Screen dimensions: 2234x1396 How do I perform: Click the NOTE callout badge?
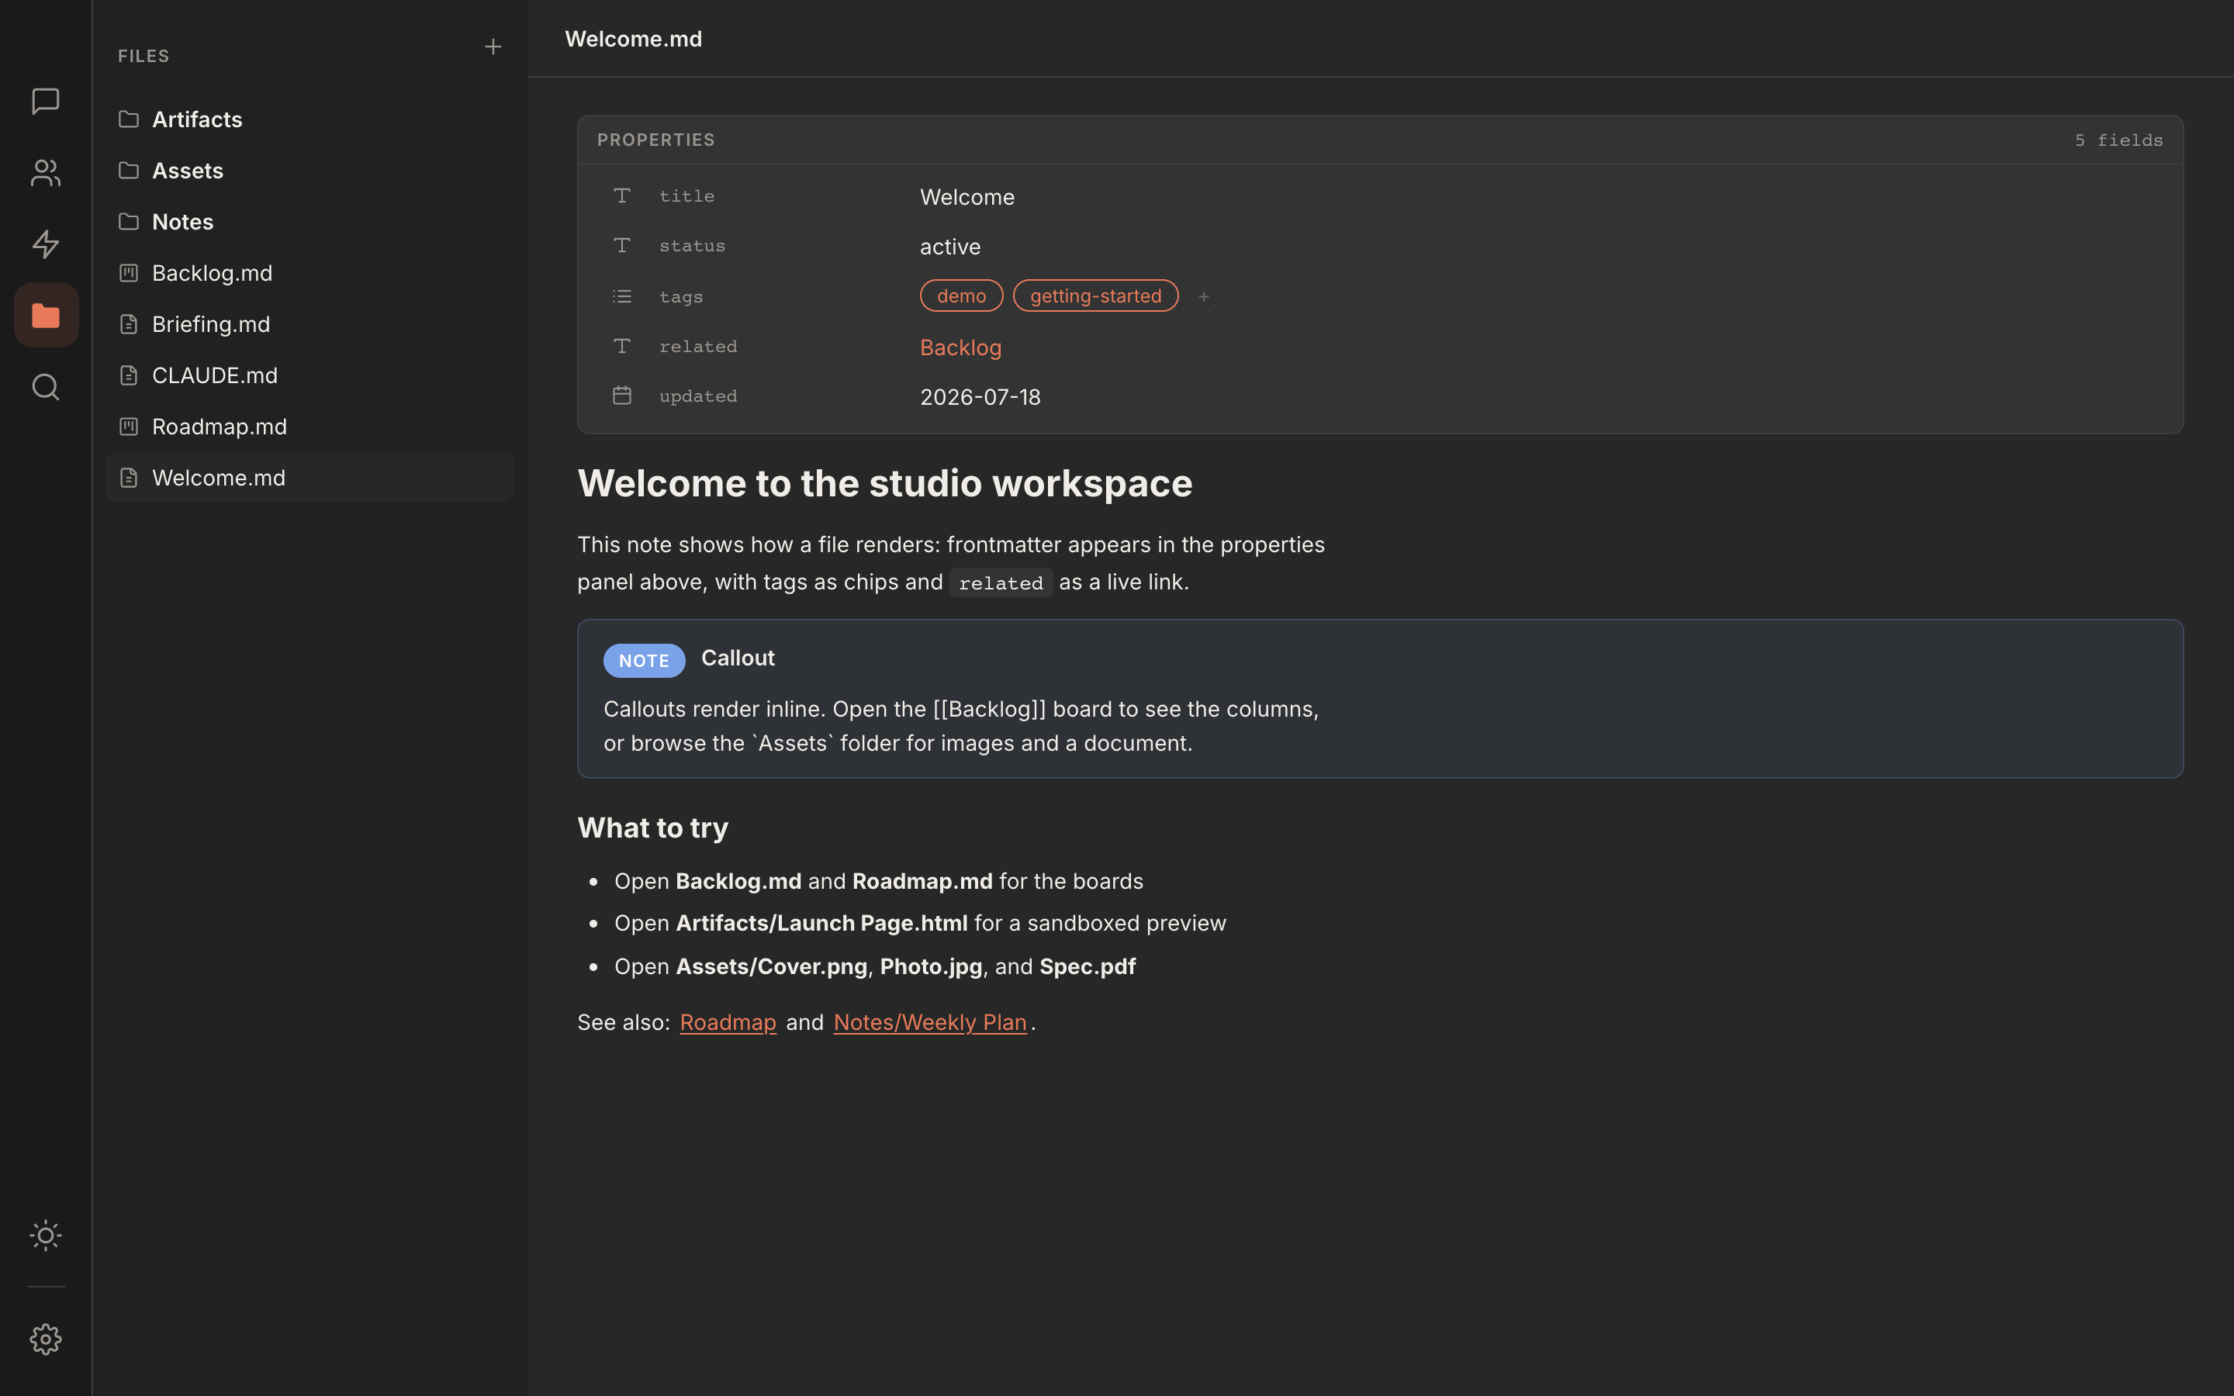(643, 660)
